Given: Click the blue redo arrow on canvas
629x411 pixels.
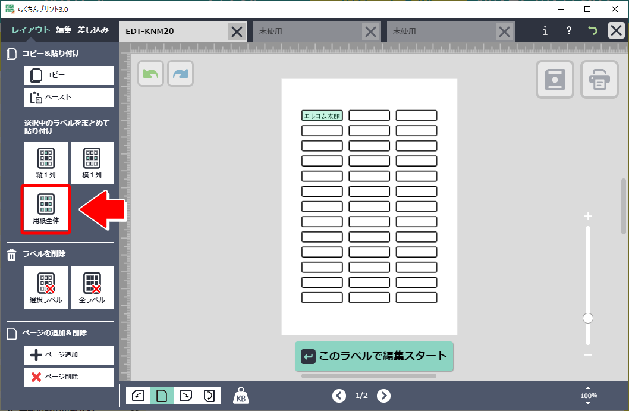Looking at the screenshot, I should coord(180,74).
